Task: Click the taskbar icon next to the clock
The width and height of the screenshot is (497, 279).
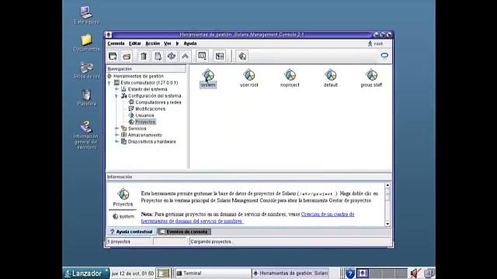Action: [x=164, y=273]
